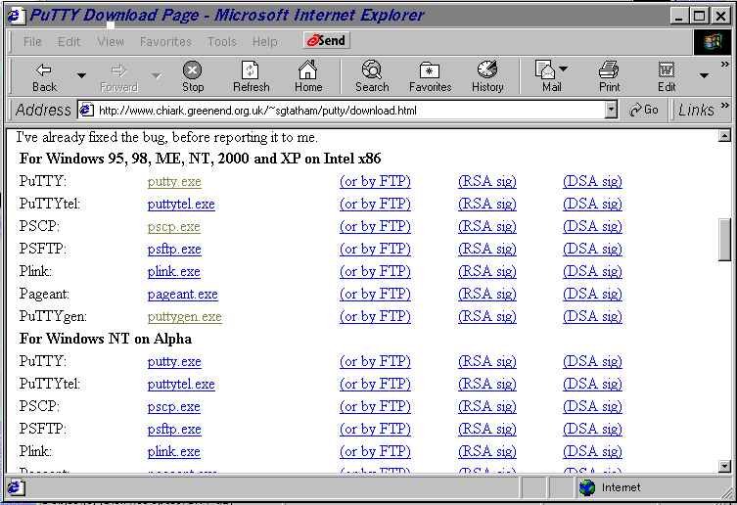Open the Tools menu
The height and width of the screenshot is (505, 737).
click(222, 42)
